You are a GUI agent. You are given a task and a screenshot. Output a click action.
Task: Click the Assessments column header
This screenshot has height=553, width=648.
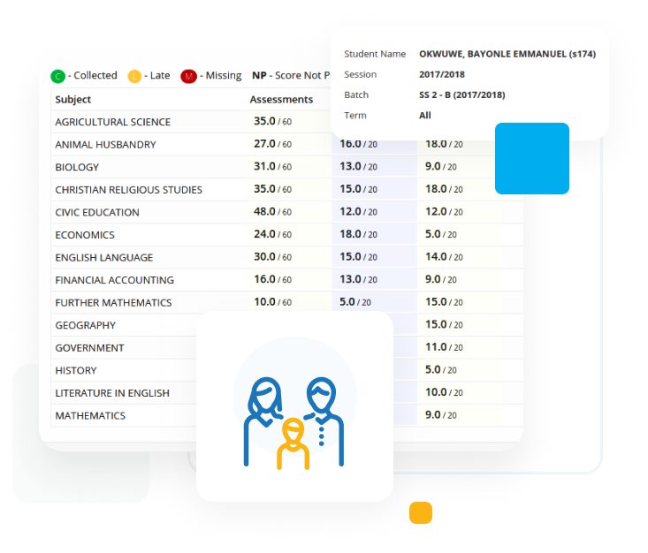tap(281, 100)
